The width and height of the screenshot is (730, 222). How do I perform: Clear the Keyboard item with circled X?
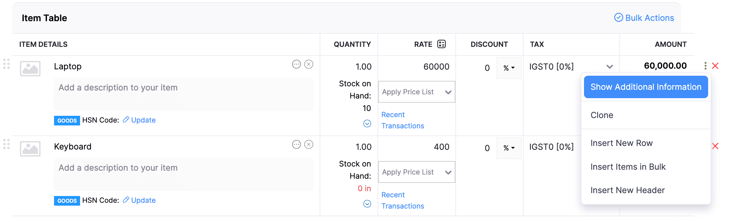(x=309, y=144)
